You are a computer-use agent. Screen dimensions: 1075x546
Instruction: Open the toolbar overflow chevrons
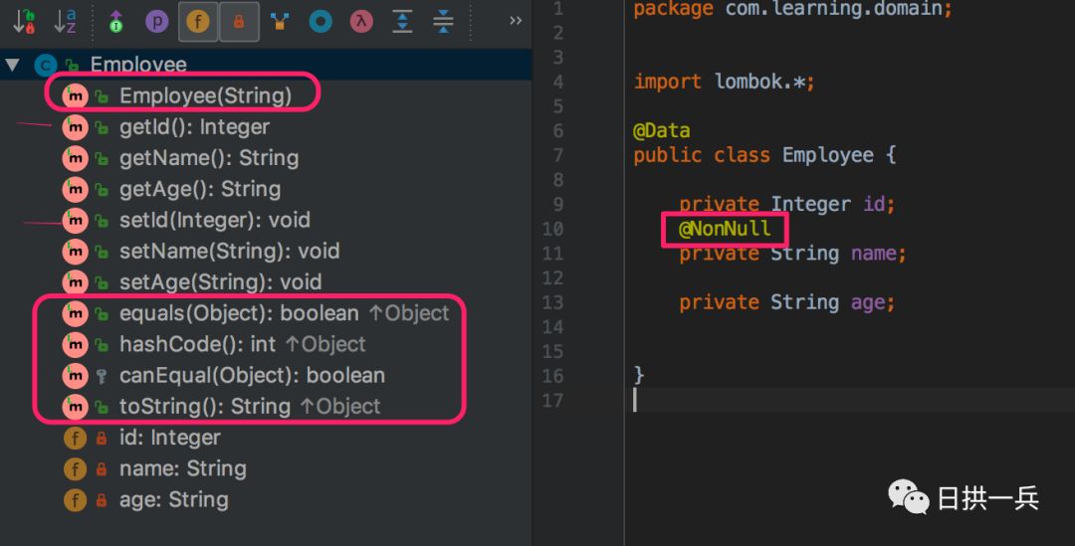click(x=516, y=21)
